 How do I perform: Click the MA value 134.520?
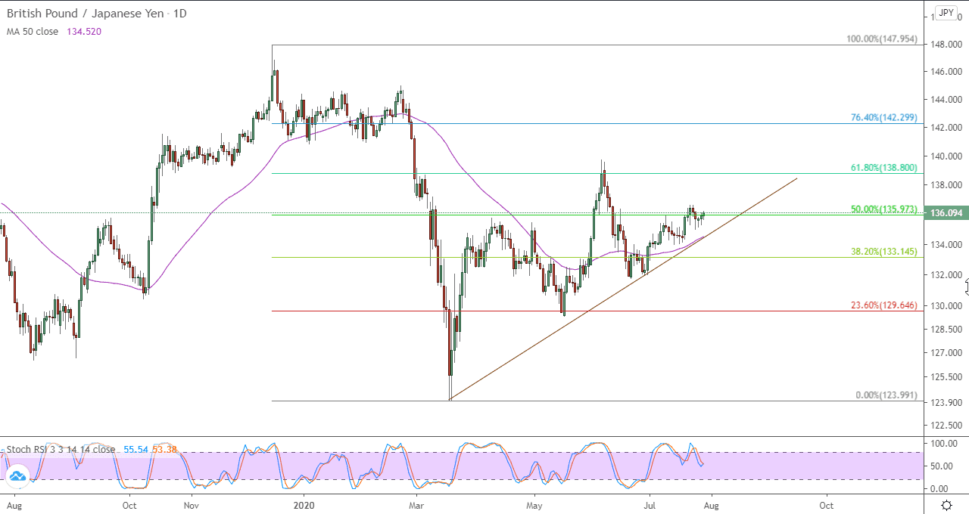coord(83,32)
